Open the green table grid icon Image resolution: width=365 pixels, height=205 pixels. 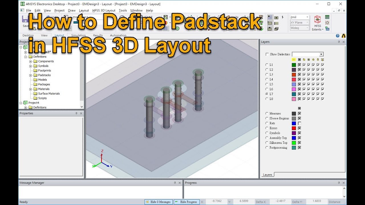pos(327,17)
